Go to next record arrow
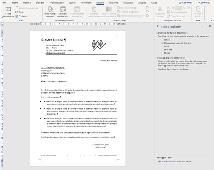This screenshot has height=170, width=214. tap(184, 8)
